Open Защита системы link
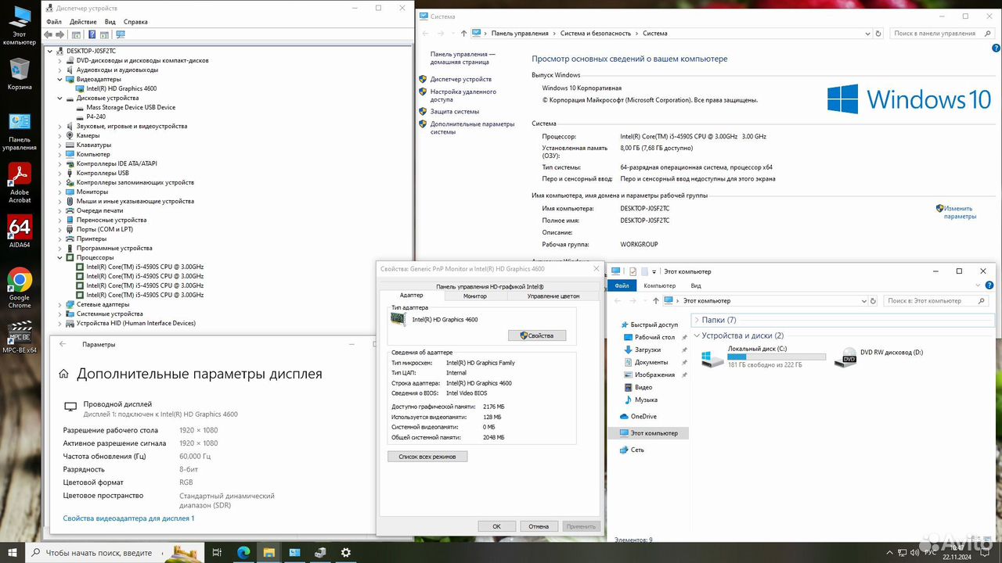The height and width of the screenshot is (563, 1002). [455, 111]
